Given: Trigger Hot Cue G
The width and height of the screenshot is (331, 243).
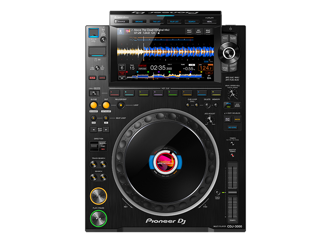Looking at the screenshot, I should [x=202, y=93].
